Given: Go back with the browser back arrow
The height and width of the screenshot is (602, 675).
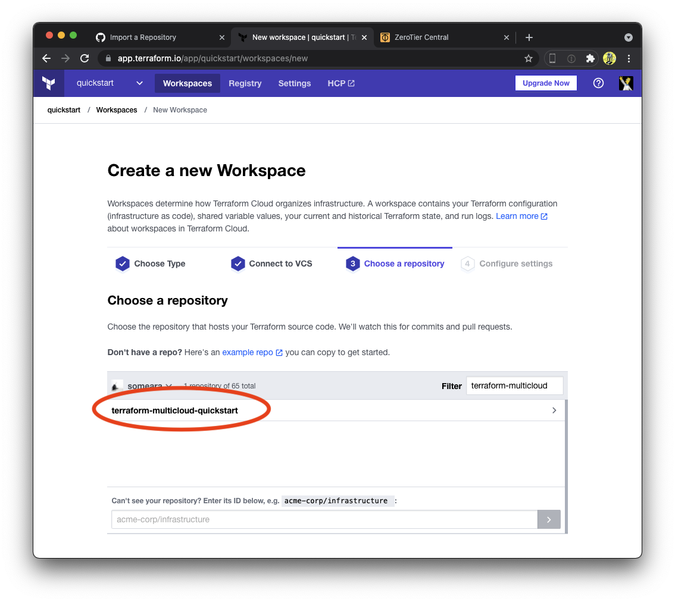Looking at the screenshot, I should 46,58.
